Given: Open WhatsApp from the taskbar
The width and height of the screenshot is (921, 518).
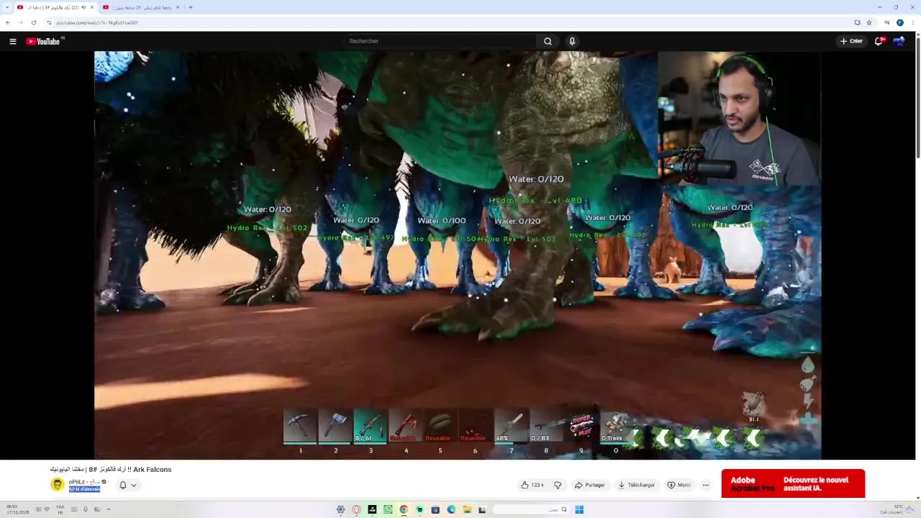Looking at the screenshot, I should pos(388,509).
